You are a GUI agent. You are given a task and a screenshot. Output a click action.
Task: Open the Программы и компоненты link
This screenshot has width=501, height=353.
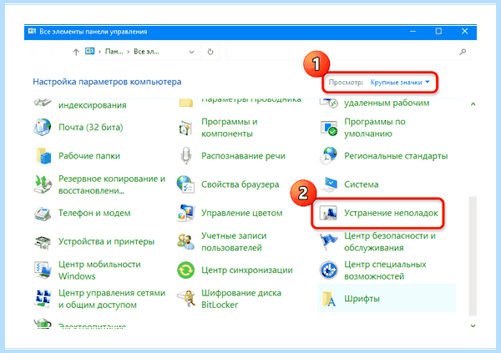[230, 128]
